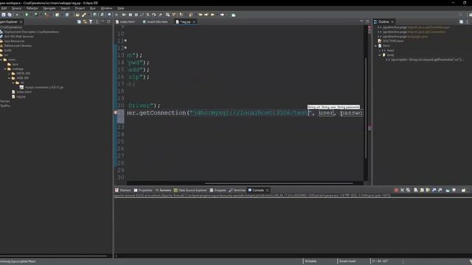Close the Project Explorer tab
Screen dimensions: 472x265
point(21,22)
